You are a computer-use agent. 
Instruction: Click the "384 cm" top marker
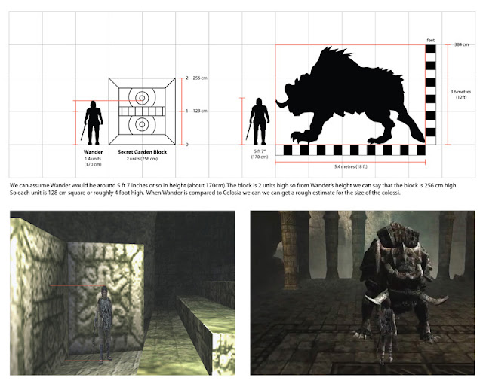(461, 44)
